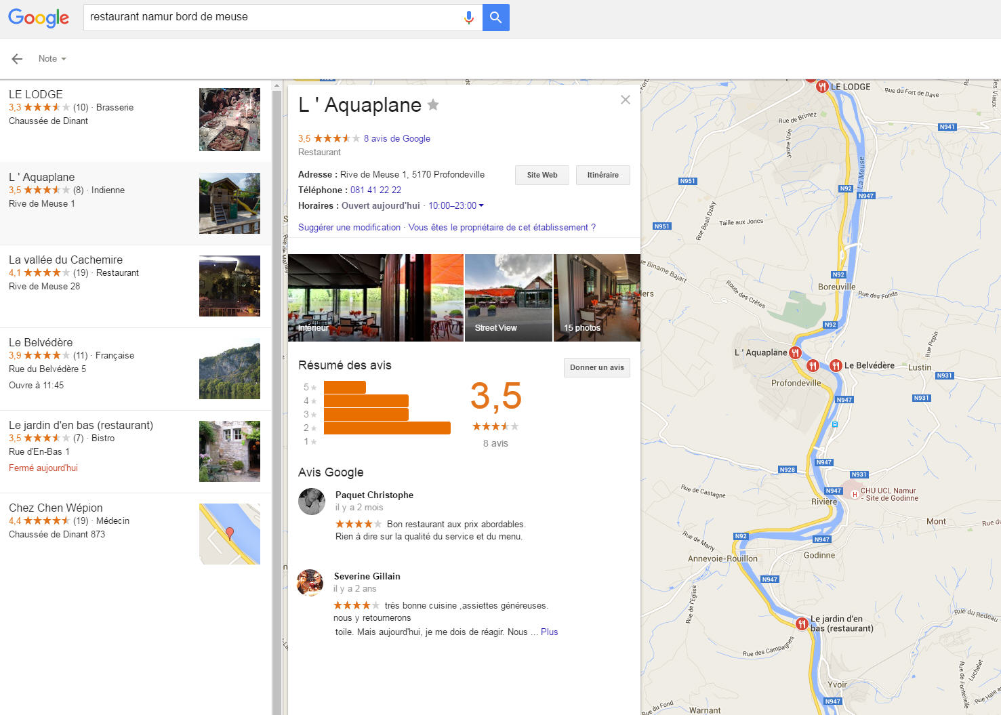This screenshot has width=1001, height=715.
Task: Open Severine Gillain's profile picture
Action: pyautogui.click(x=310, y=583)
